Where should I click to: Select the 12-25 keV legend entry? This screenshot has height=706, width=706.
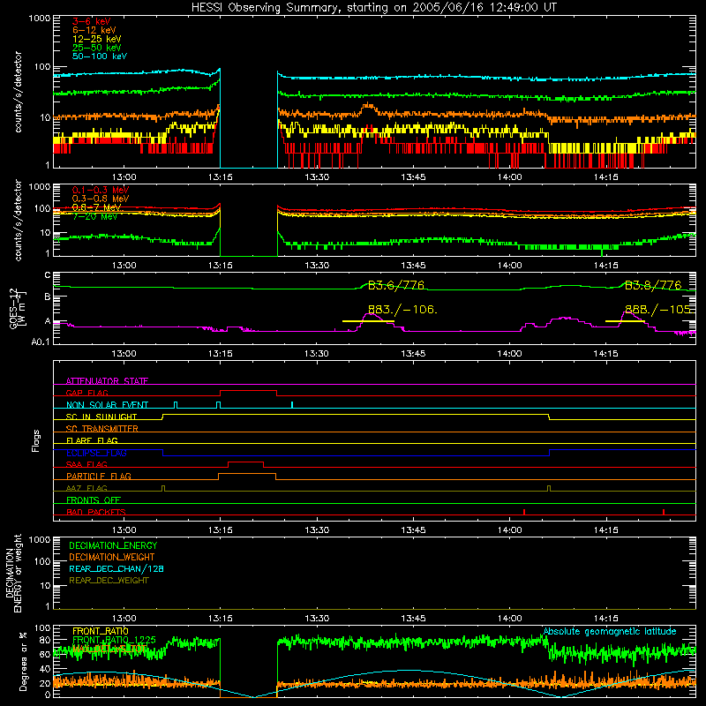pyautogui.click(x=97, y=39)
